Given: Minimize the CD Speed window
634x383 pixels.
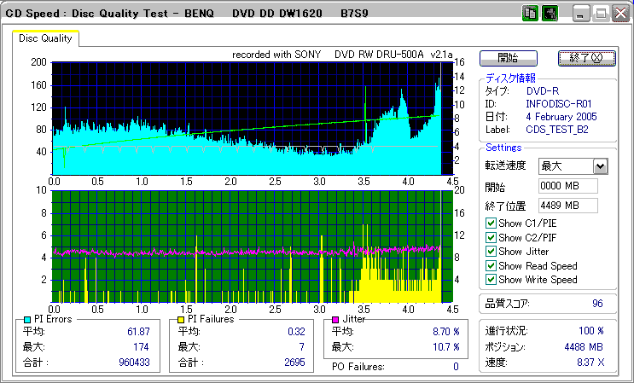Looking at the screenshot, I should click(x=582, y=14).
